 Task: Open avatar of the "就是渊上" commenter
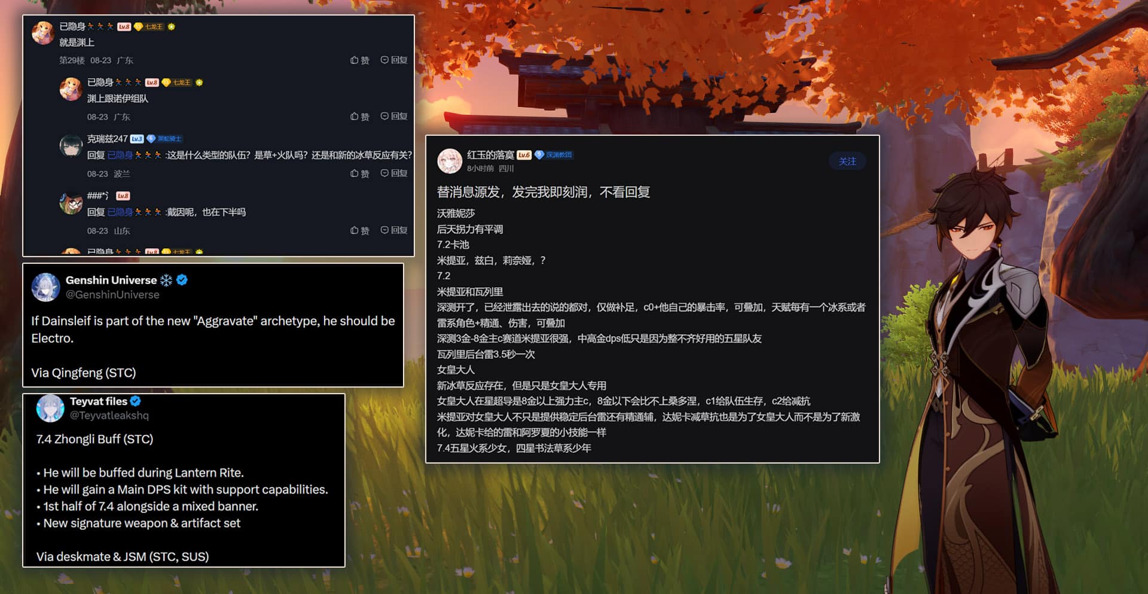click(43, 32)
